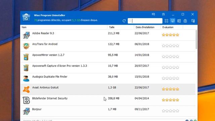Click the 1,3 GB size value for Avast

[x=112, y=87]
